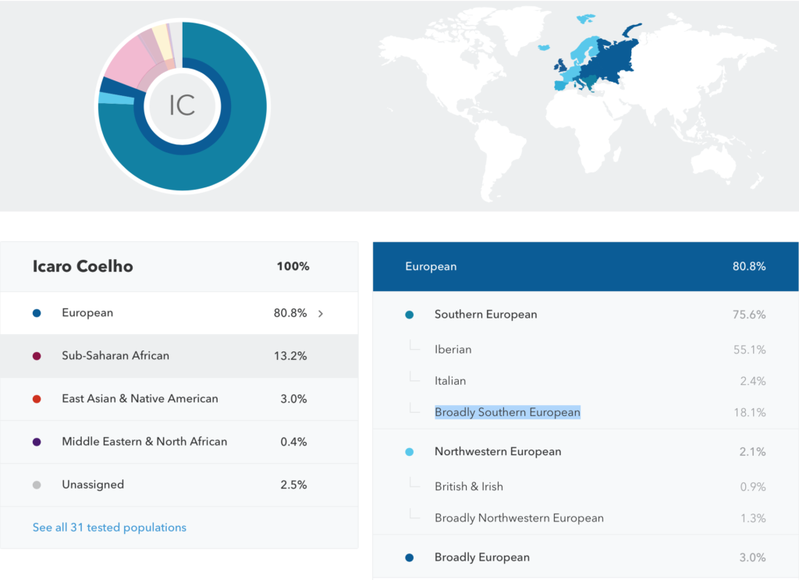Click the blue European header bar

tap(585, 266)
